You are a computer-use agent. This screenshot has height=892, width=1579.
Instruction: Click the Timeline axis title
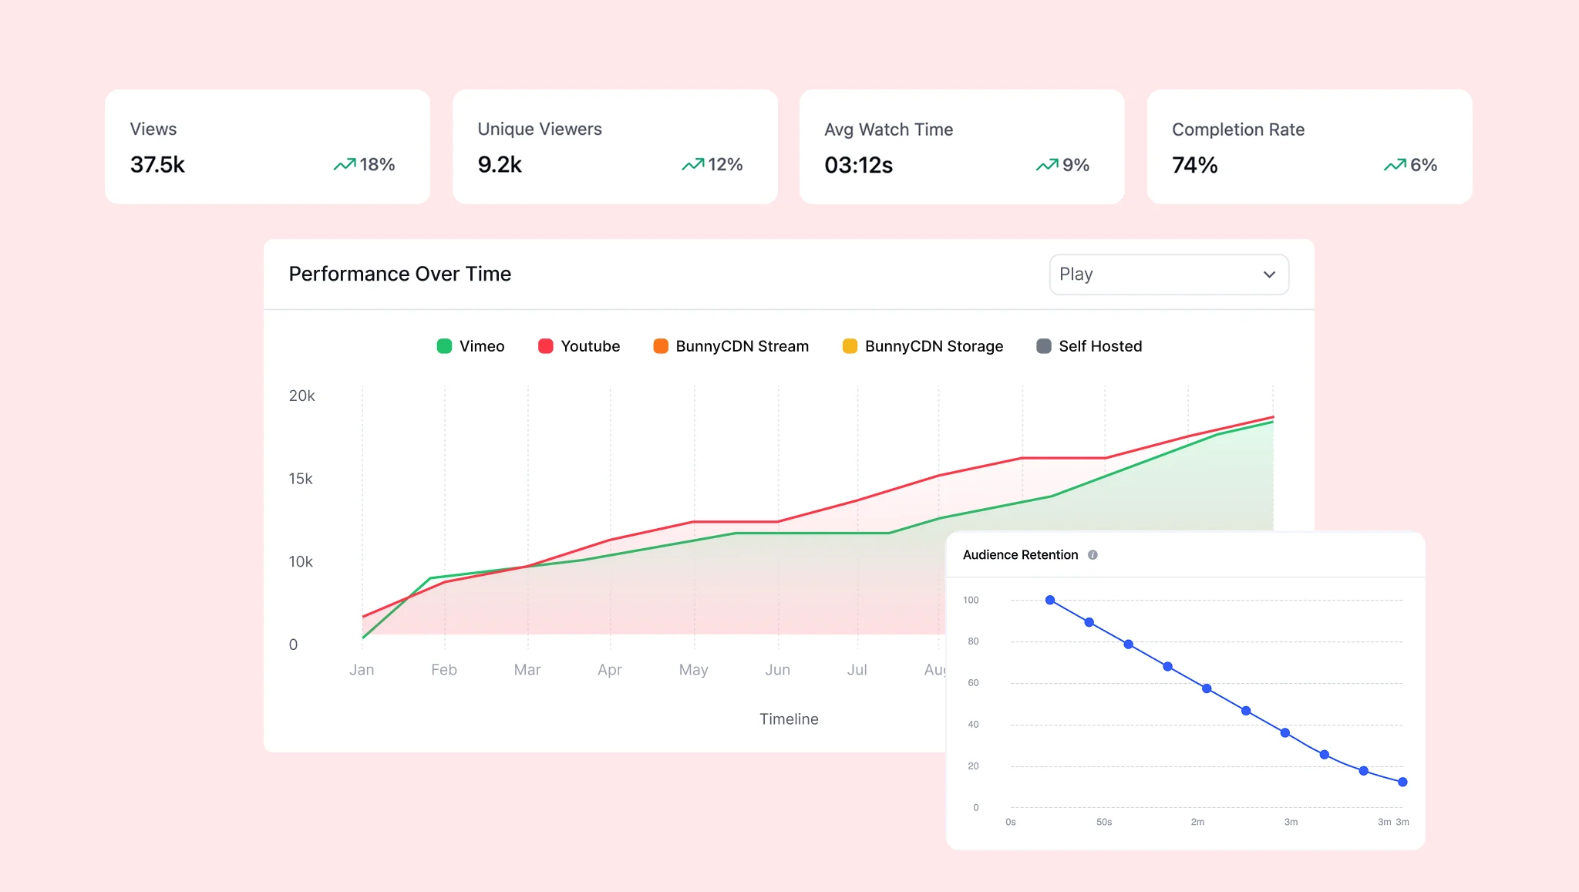(789, 719)
